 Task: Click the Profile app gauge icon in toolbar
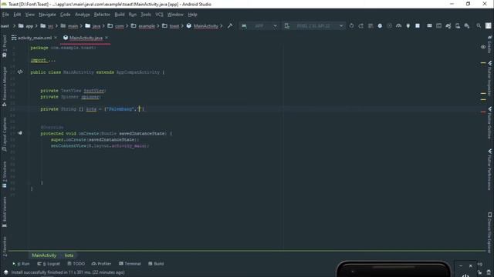pos(399,25)
